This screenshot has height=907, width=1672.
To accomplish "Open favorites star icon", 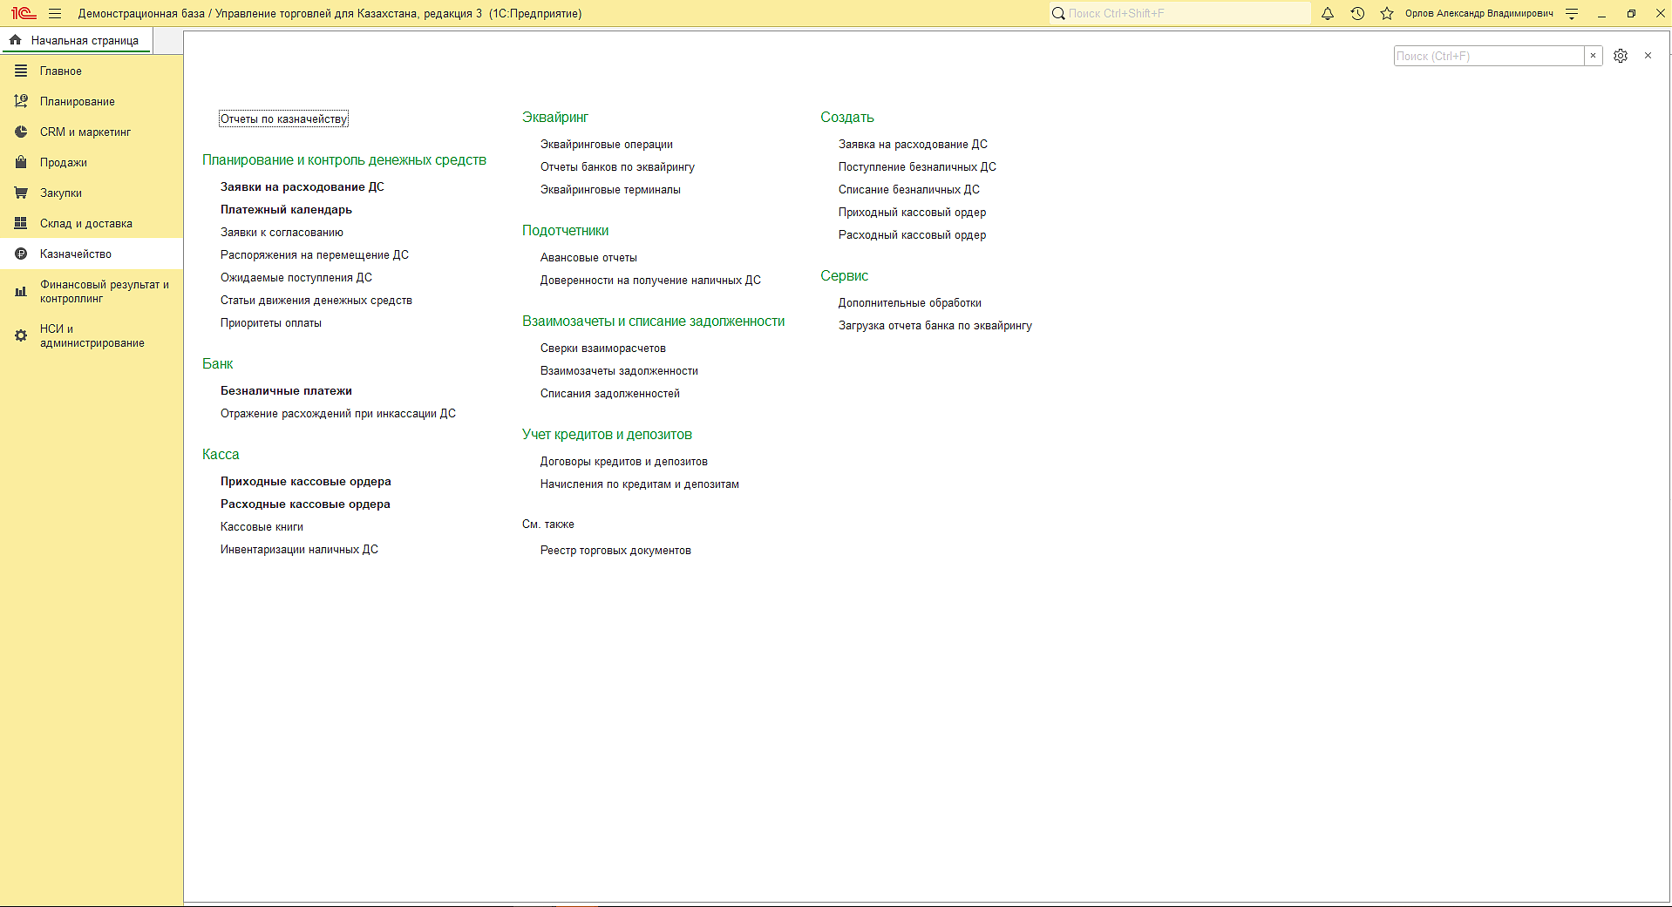I will tap(1387, 13).
